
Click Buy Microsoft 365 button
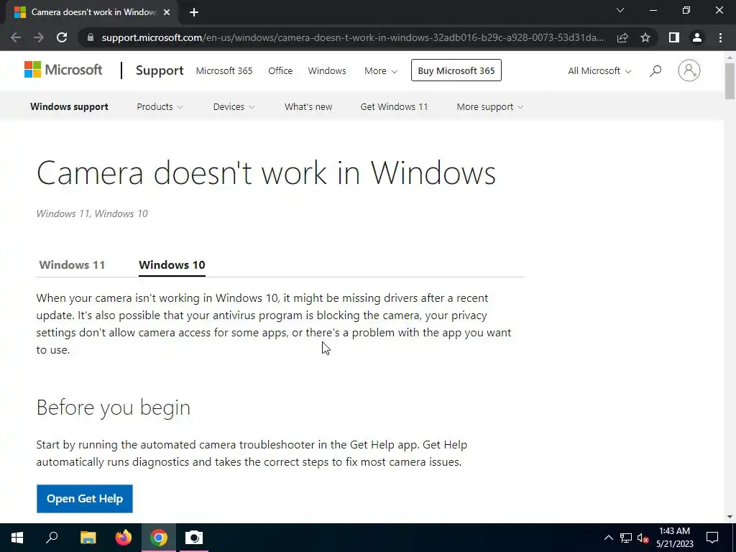456,70
